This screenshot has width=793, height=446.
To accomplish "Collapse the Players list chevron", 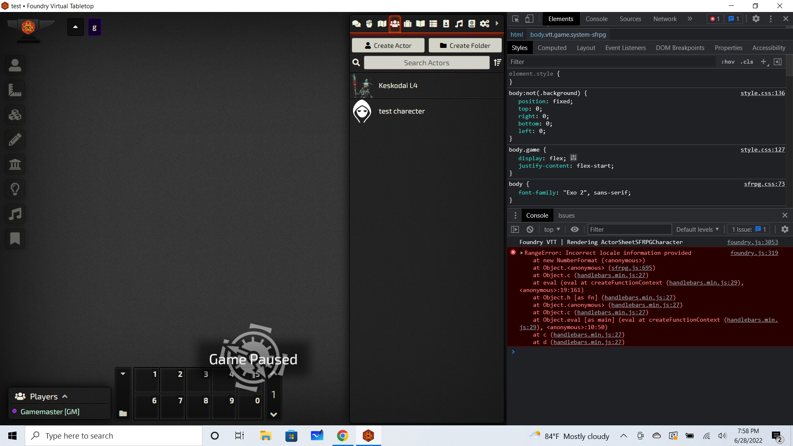I will click(65, 396).
